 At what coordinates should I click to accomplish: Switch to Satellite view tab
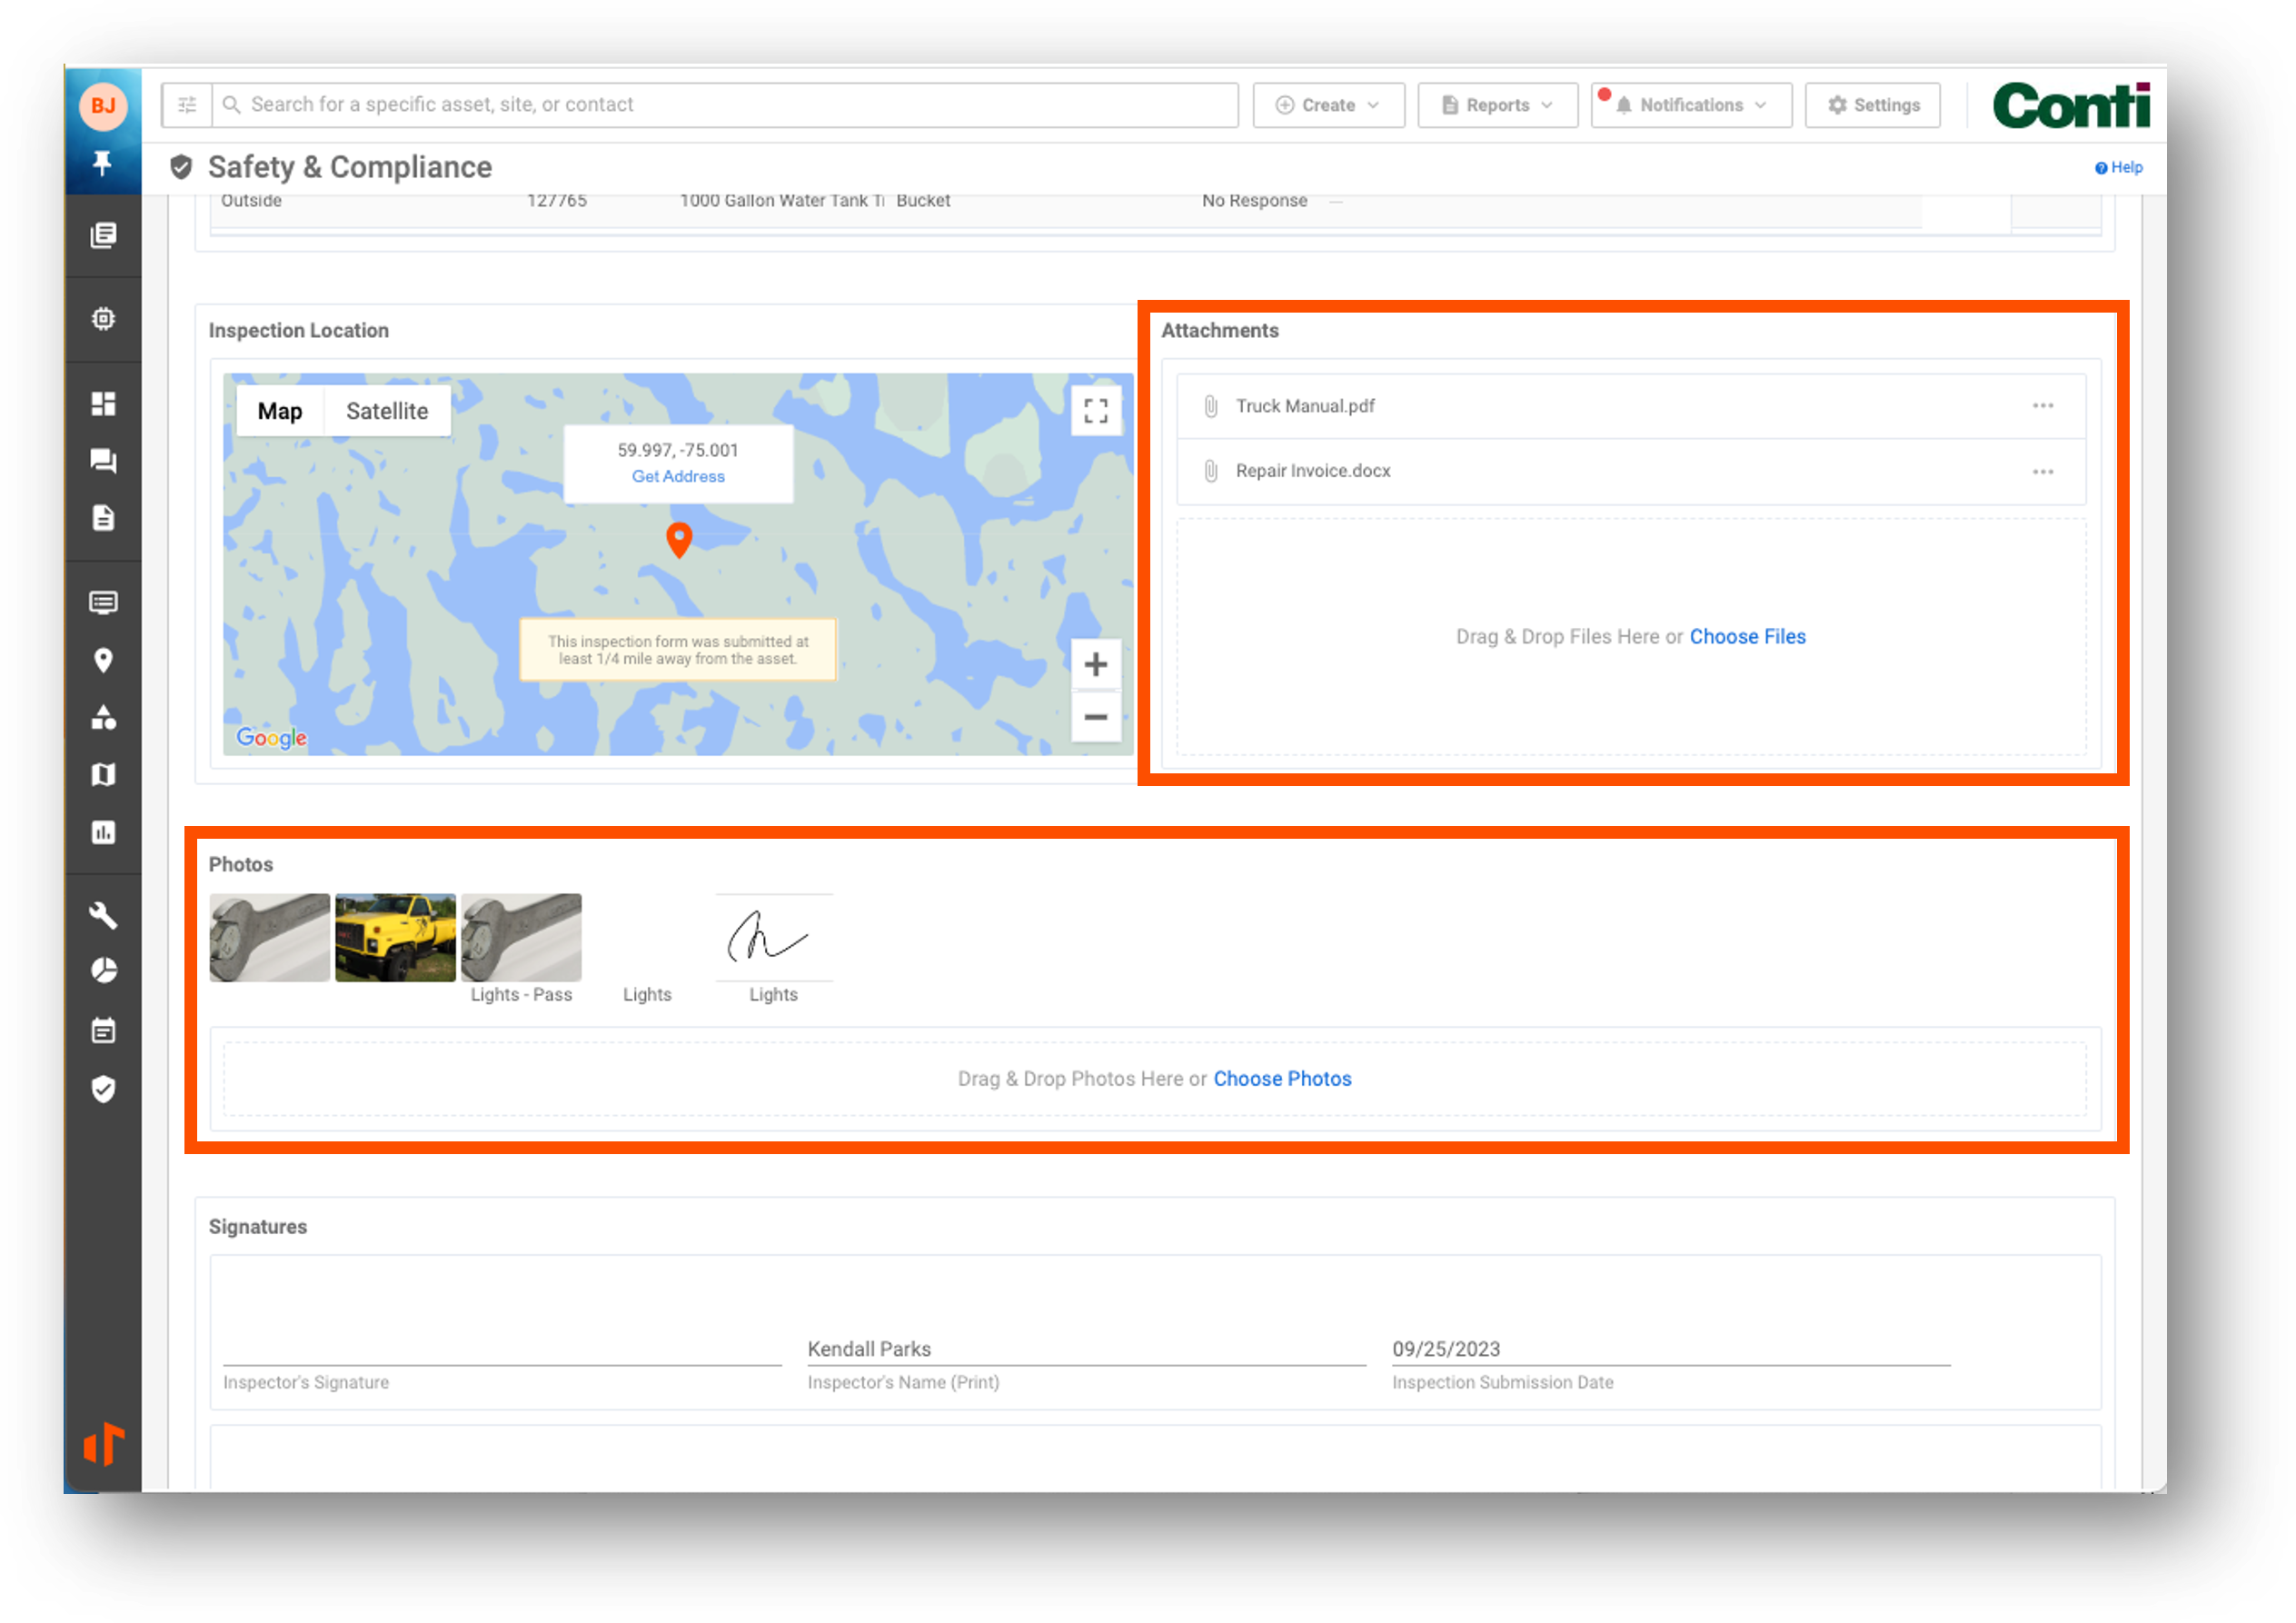[387, 411]
